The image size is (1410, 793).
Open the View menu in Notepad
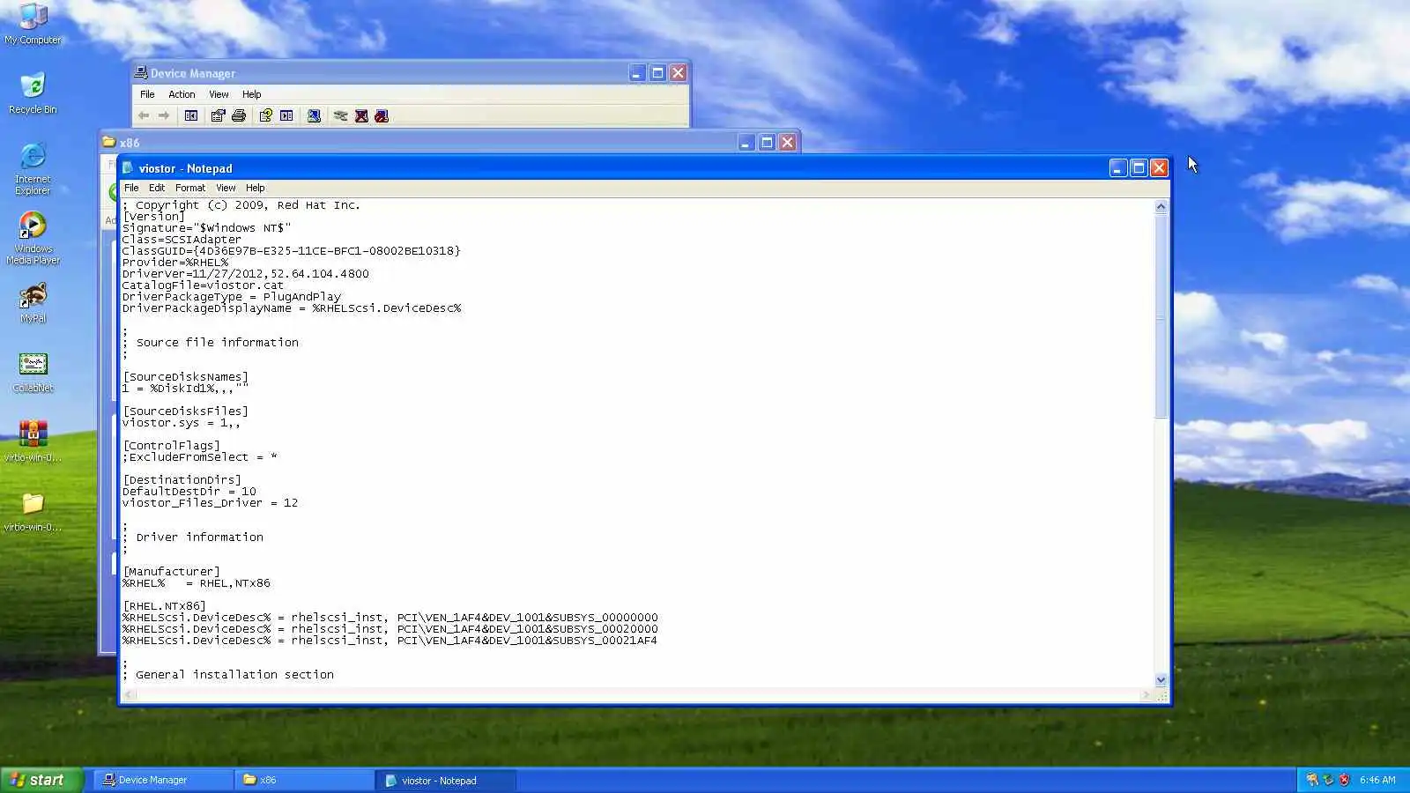[x=226, y=188]
